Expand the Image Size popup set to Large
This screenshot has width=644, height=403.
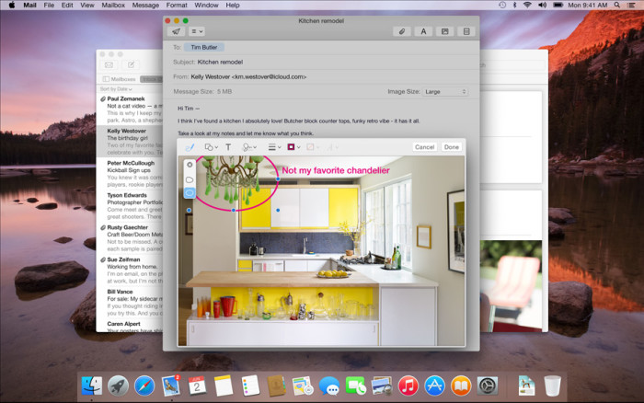pyautogui.click(x=445, y=92)
